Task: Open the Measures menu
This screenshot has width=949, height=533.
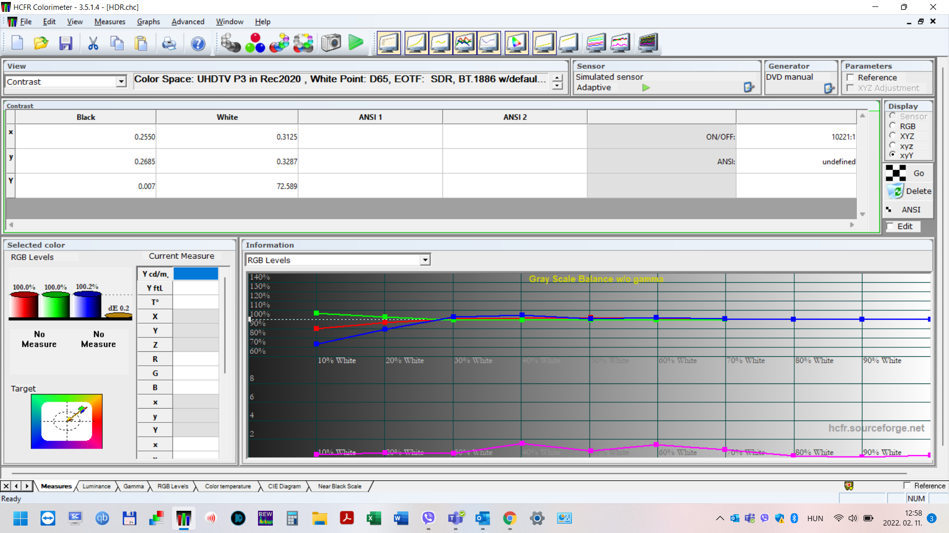Action: (109, 22)
